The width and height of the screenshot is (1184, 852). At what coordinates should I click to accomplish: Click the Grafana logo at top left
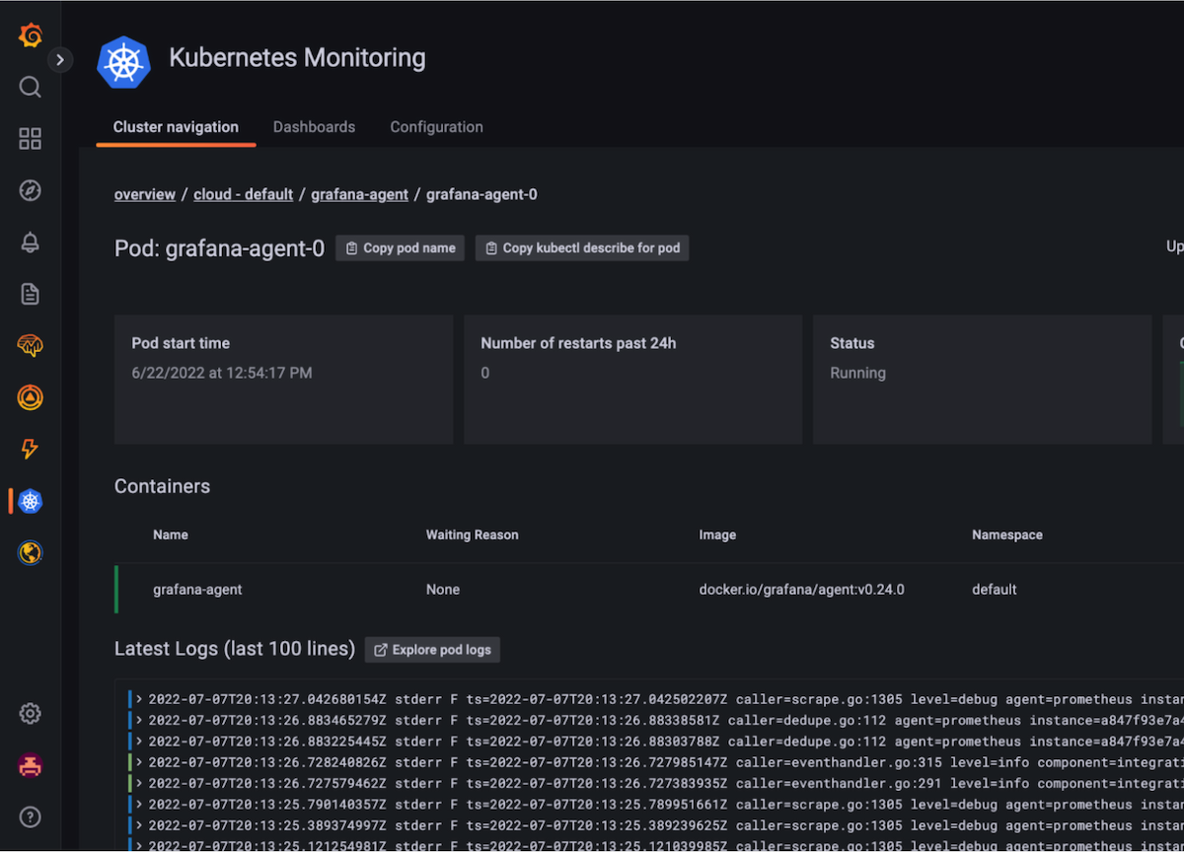[30, 35]
